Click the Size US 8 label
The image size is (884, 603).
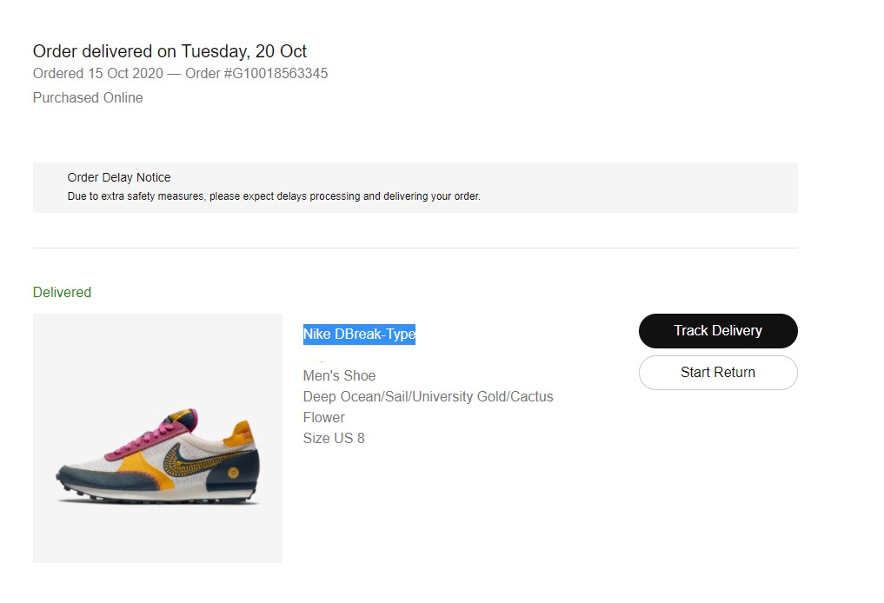coord(334,439)
